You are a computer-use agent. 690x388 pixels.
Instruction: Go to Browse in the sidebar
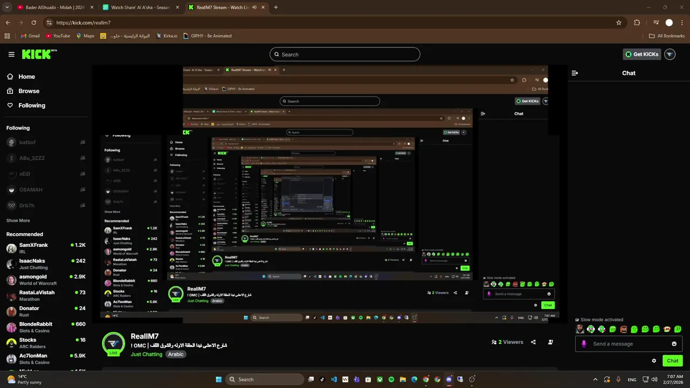pos(23,91)
